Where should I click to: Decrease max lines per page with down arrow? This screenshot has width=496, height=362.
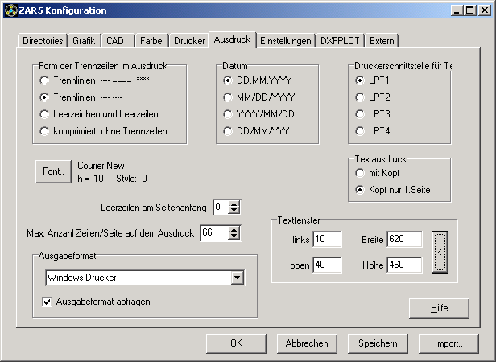(x=234, y=237)
